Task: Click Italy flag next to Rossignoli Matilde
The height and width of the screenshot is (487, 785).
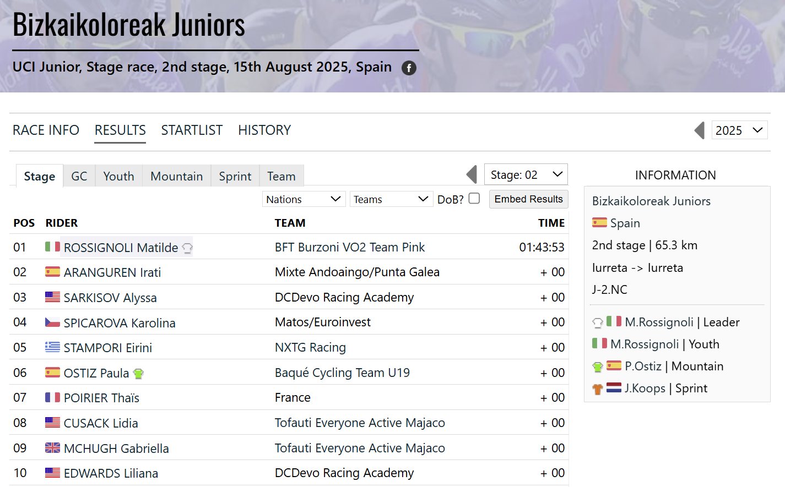Action: pyautogui.click(x=52, y=247)
